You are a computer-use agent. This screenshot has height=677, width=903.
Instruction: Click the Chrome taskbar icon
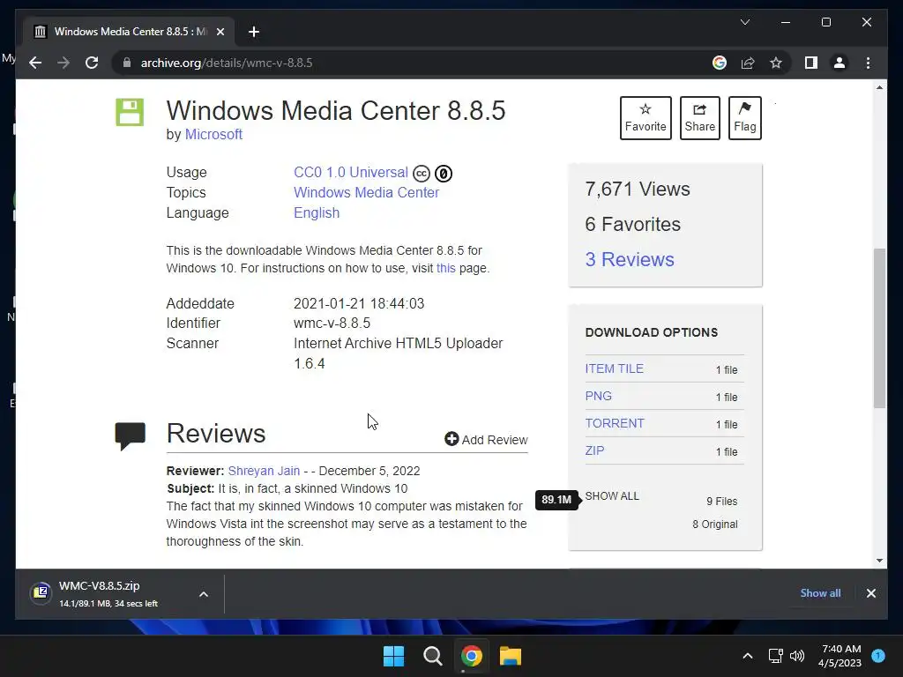click(x=472, y=656)
